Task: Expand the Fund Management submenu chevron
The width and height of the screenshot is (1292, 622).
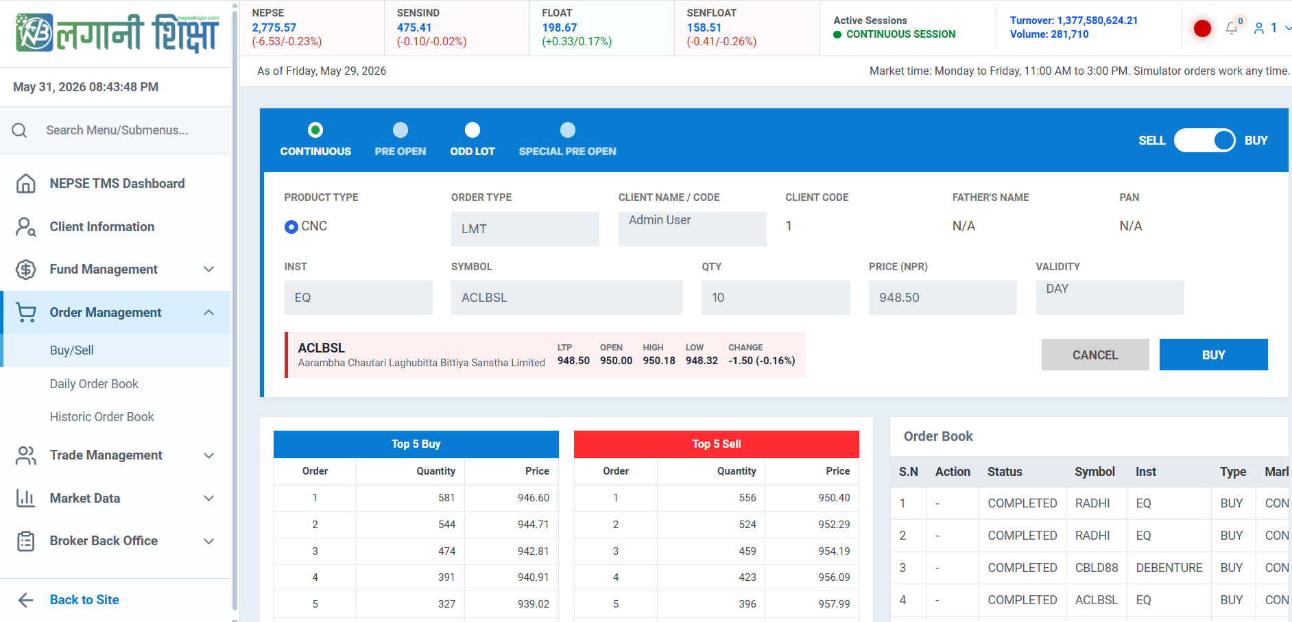Action: [x=209, y=270]
